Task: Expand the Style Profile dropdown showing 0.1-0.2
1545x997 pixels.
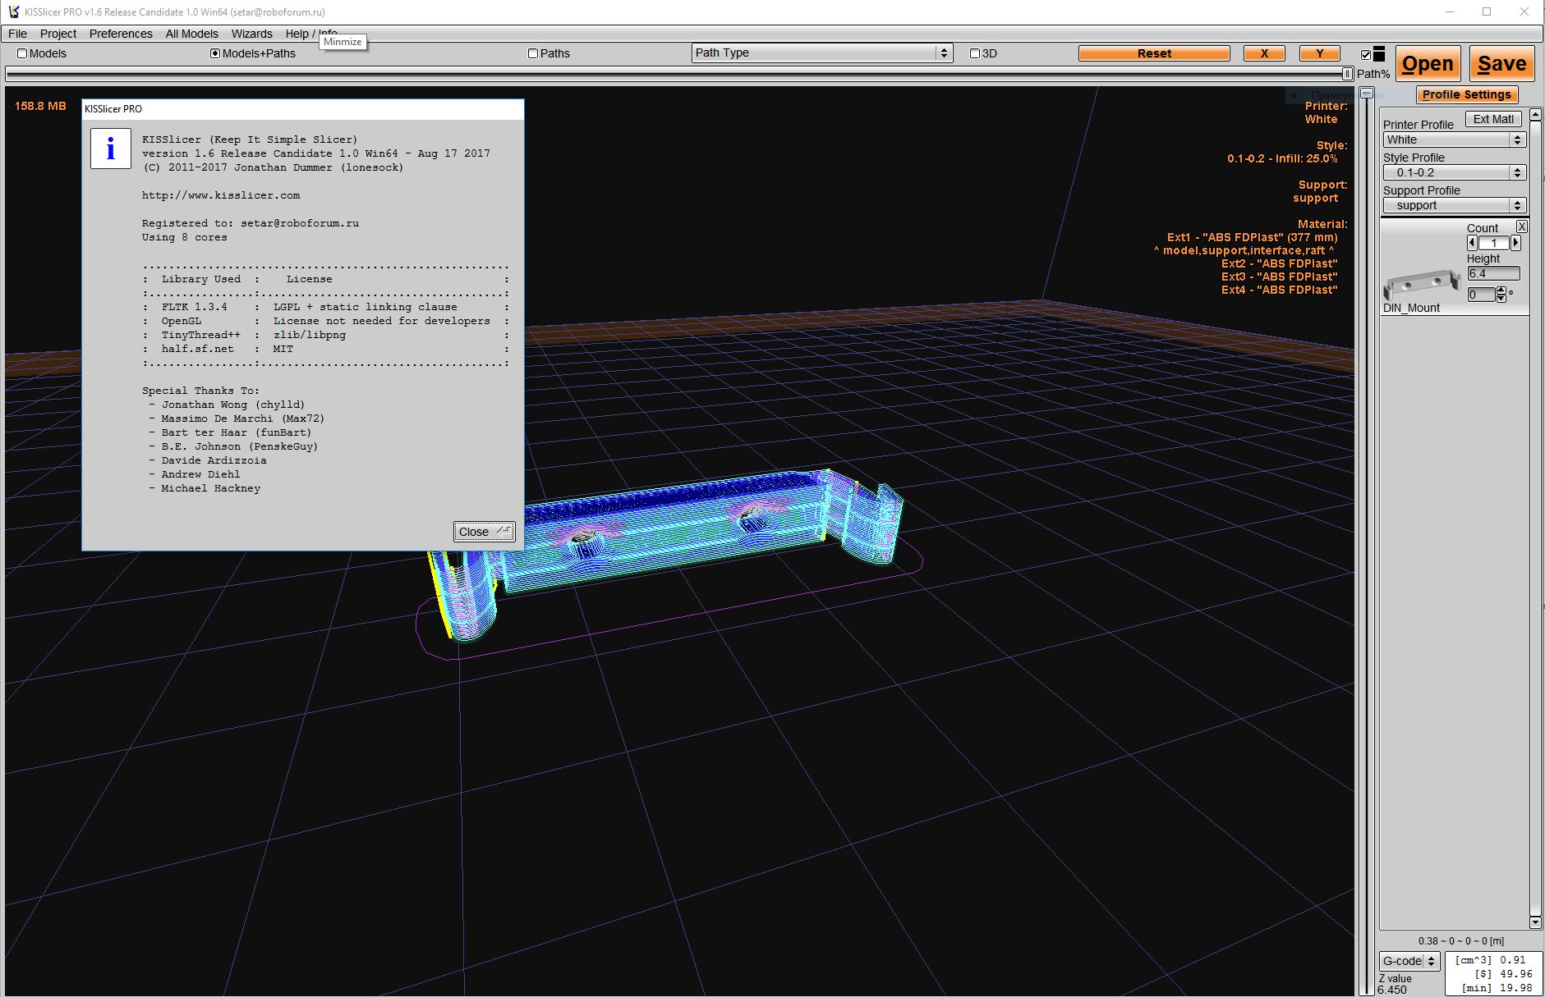Action: pos(1455,172)
